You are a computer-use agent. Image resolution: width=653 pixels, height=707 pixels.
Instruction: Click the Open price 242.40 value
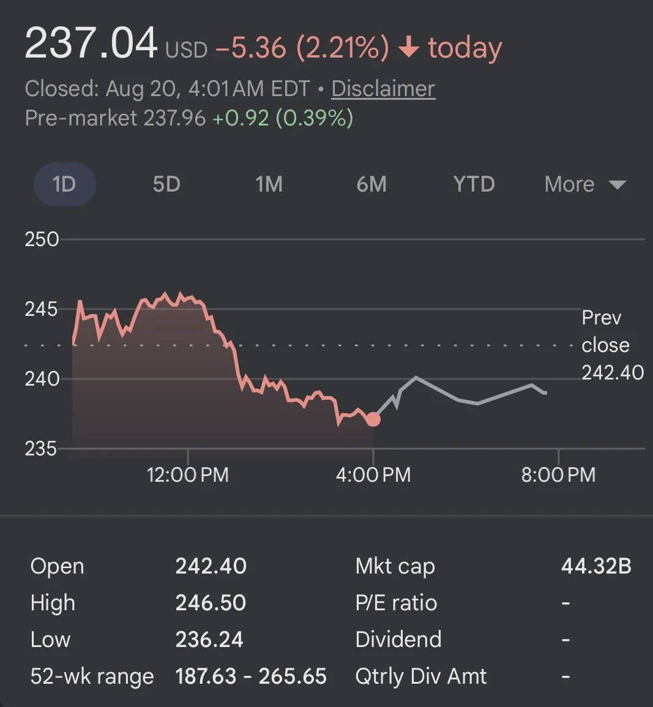[x=211, y=566]
